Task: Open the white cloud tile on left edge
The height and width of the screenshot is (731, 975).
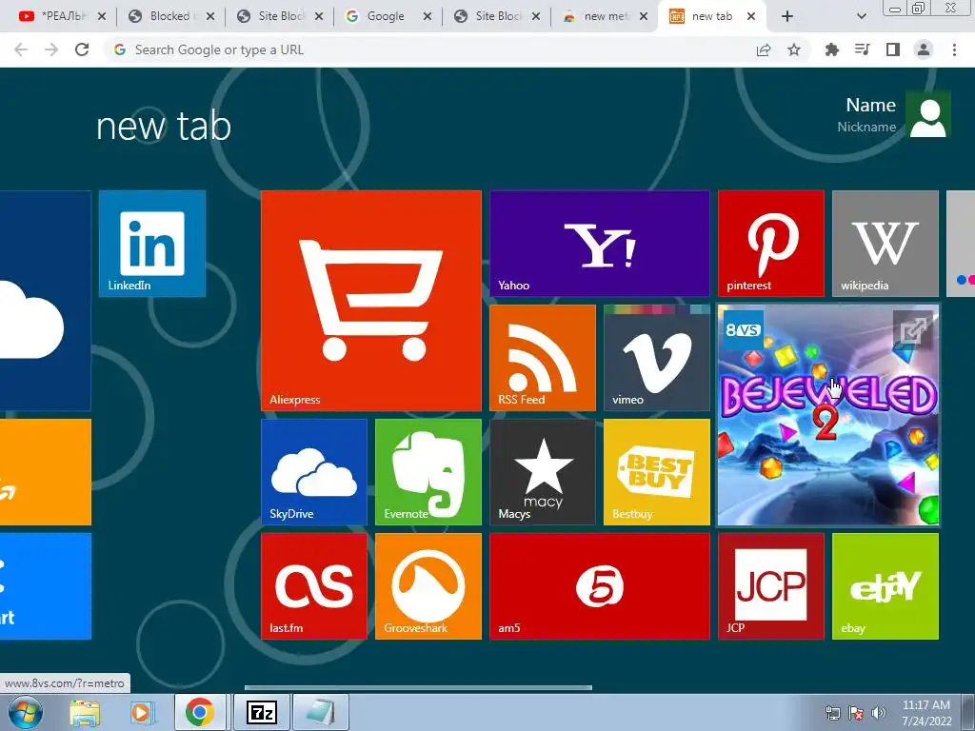Action: tap(46, 301)
